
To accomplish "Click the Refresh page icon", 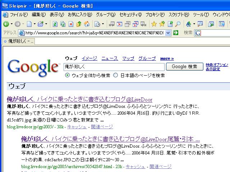I will (x=55, y=24).
